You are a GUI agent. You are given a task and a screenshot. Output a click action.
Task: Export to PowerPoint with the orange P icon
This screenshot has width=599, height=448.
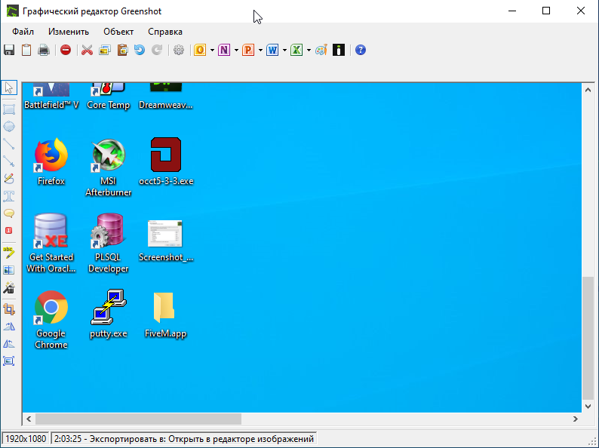[248, 50]
